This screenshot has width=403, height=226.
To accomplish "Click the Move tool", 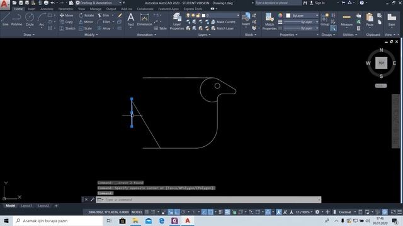I will pos(66,15).
